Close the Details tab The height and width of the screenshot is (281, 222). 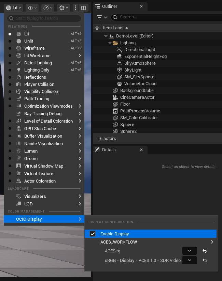(141, 150)
